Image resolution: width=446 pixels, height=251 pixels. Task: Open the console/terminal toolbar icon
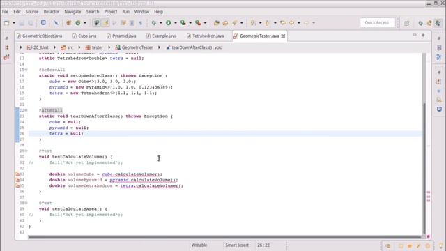[x=43, y=23]
